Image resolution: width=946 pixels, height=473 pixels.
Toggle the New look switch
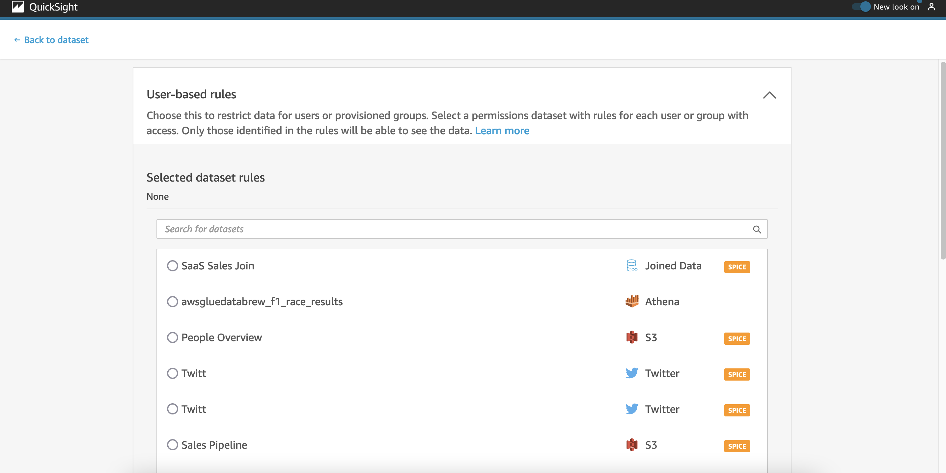[861, 7]
